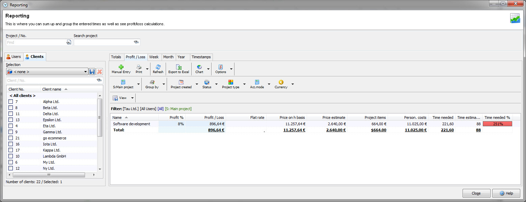Save selection with the floppy disk icon

click(x=92, y=72)
